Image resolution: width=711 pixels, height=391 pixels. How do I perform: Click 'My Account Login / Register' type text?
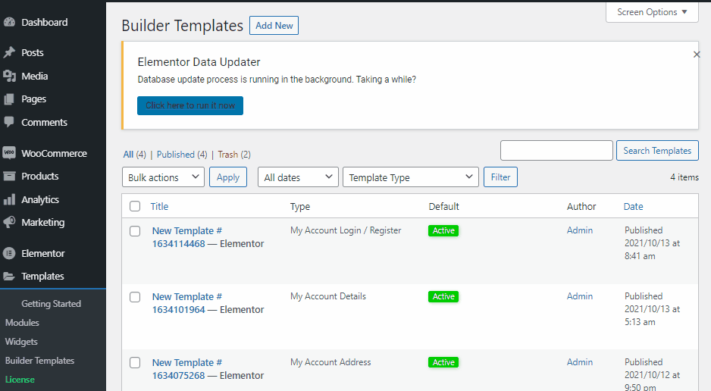(x=346, y=230)
